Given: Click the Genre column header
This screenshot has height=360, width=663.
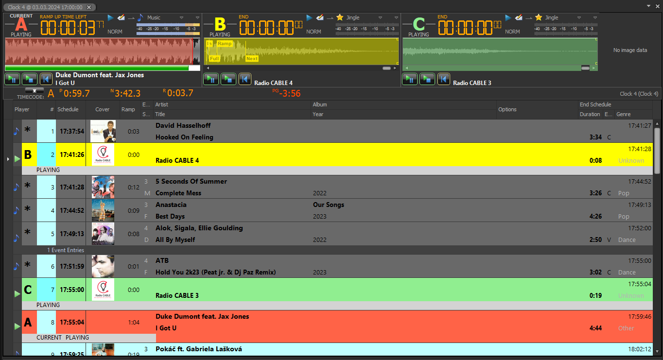Looking at the screenshot, I should (633, 114).
